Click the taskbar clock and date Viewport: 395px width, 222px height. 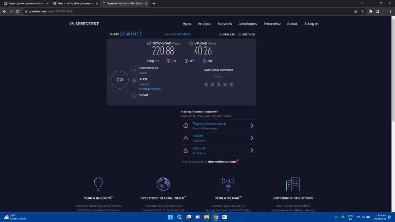pos(380,217)
